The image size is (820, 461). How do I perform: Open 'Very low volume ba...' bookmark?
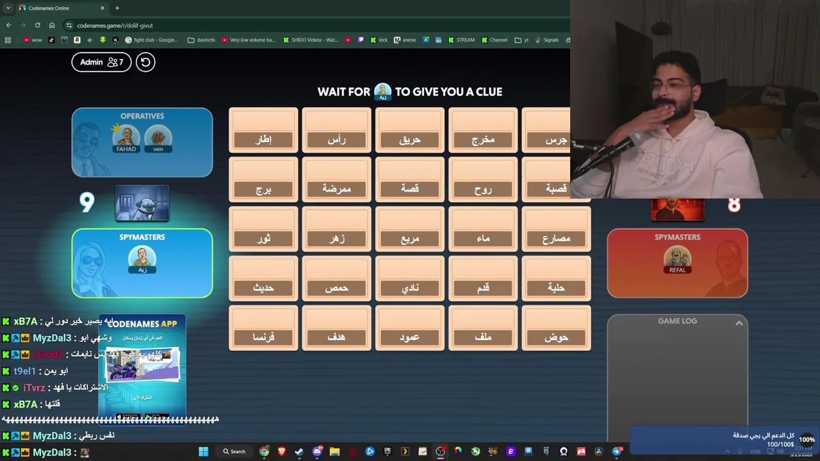click(x=248, y=40)
